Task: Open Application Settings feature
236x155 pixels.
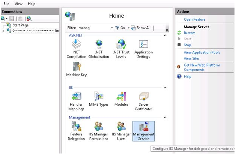Action: pyautogui.click(x=144, y=49)
